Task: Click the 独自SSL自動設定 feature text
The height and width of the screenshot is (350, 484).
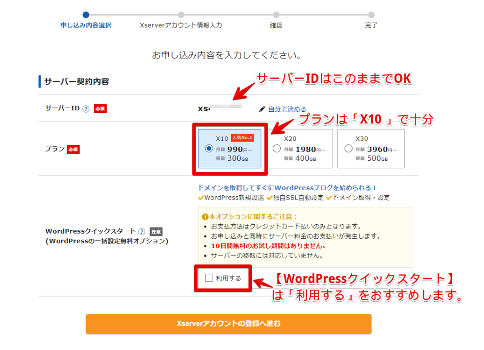Action: (298, 198)
